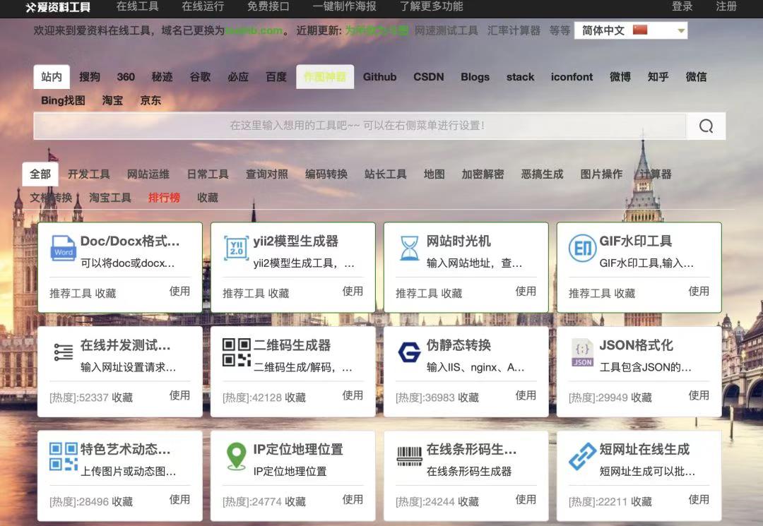The width and height of the screenshot is (763, 526).
Task: Switch to the 百度 search tab
Action: point(276,77)
